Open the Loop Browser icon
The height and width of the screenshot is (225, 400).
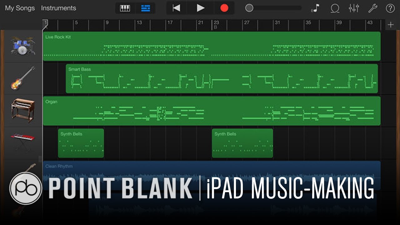pyautogui.click(x=335, y=8)
